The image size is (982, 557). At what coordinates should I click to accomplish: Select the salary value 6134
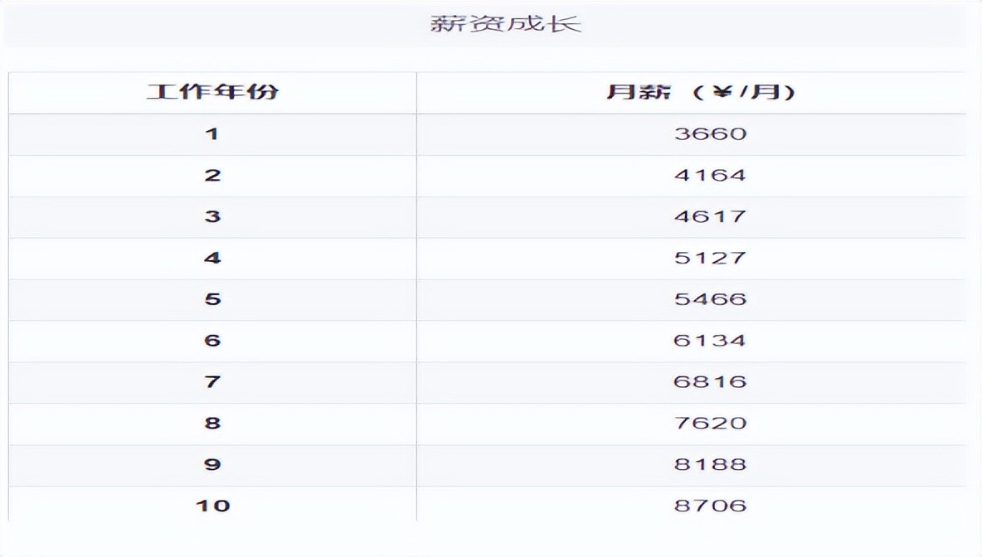pos(710,341)
